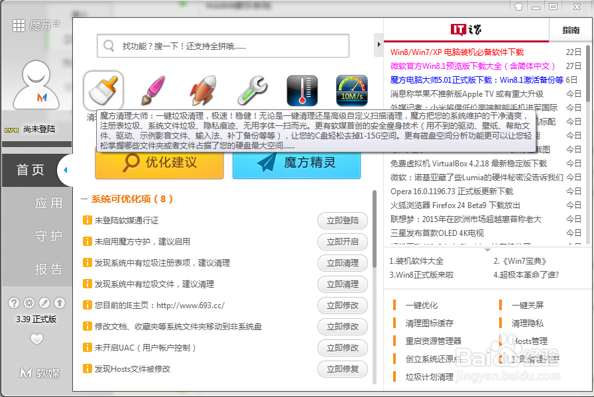Click 立即清理 for junk registry entries
Image resolution: width=594 pixels, height=397 pixels.
343,263
